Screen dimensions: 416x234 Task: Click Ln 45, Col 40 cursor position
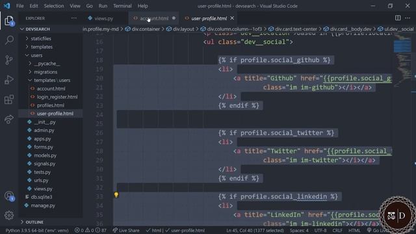(255, 230)
